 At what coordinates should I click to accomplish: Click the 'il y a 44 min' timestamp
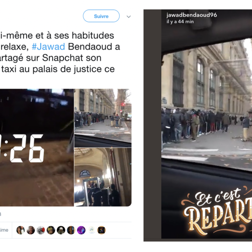tap(180, 21)
